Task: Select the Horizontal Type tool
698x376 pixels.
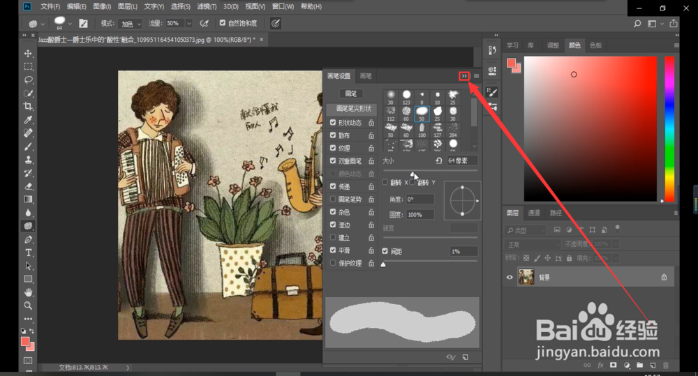Action: [28, 253]
